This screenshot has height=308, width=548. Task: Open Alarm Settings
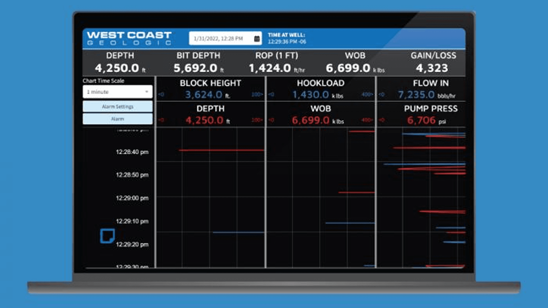[x=117, y=107]
